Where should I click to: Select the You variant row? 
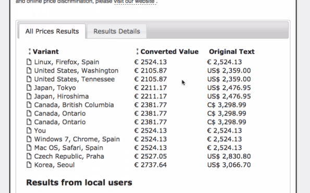tap(40, 130)
